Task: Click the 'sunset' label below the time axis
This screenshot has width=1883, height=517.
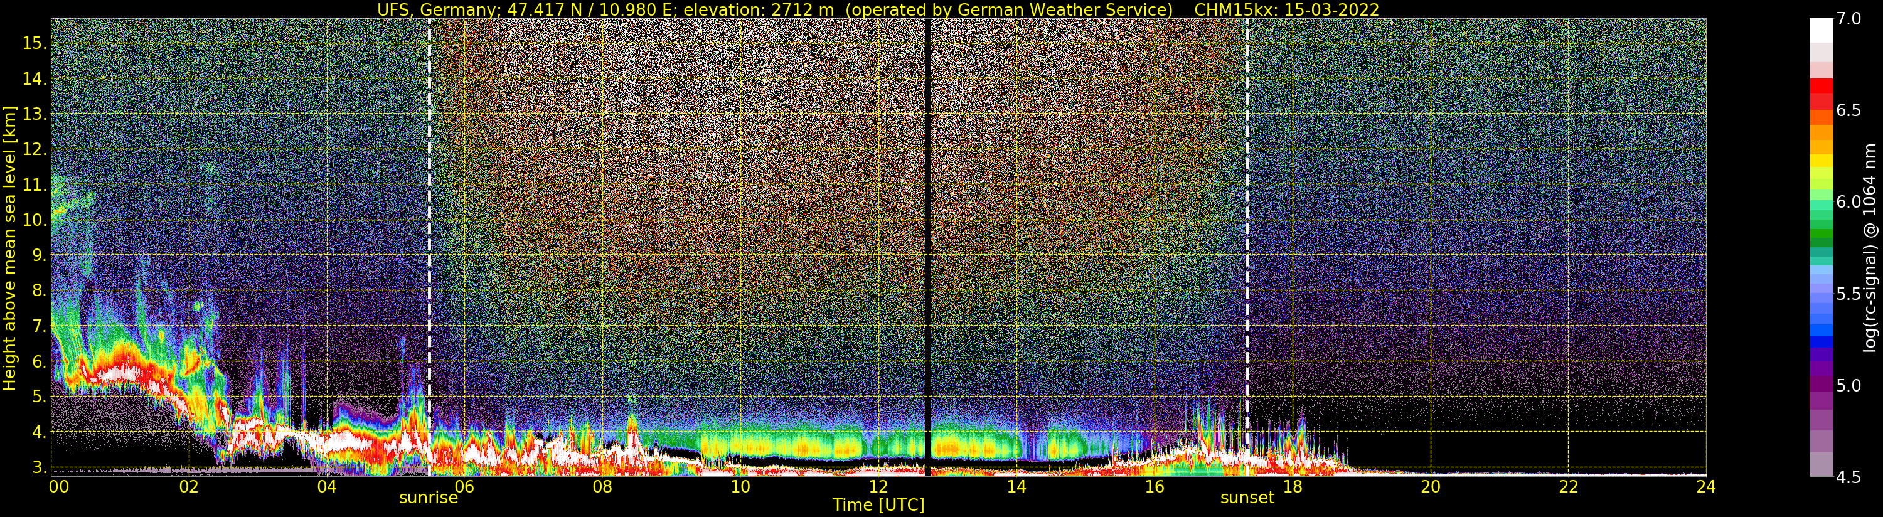Action: click(x=1247, y=498)
